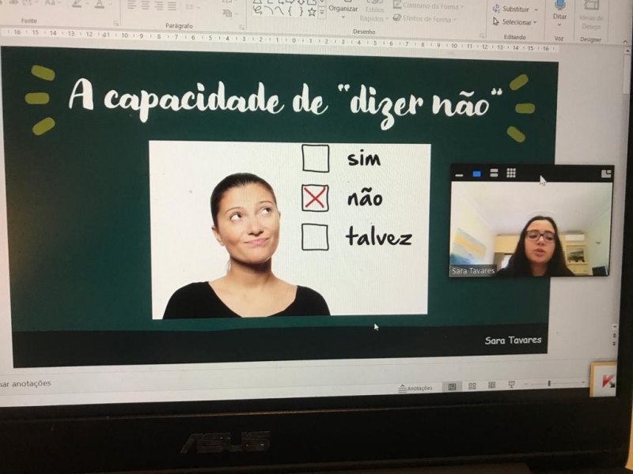
Task: Start the slide show from status bar
Action: [511, 385]
